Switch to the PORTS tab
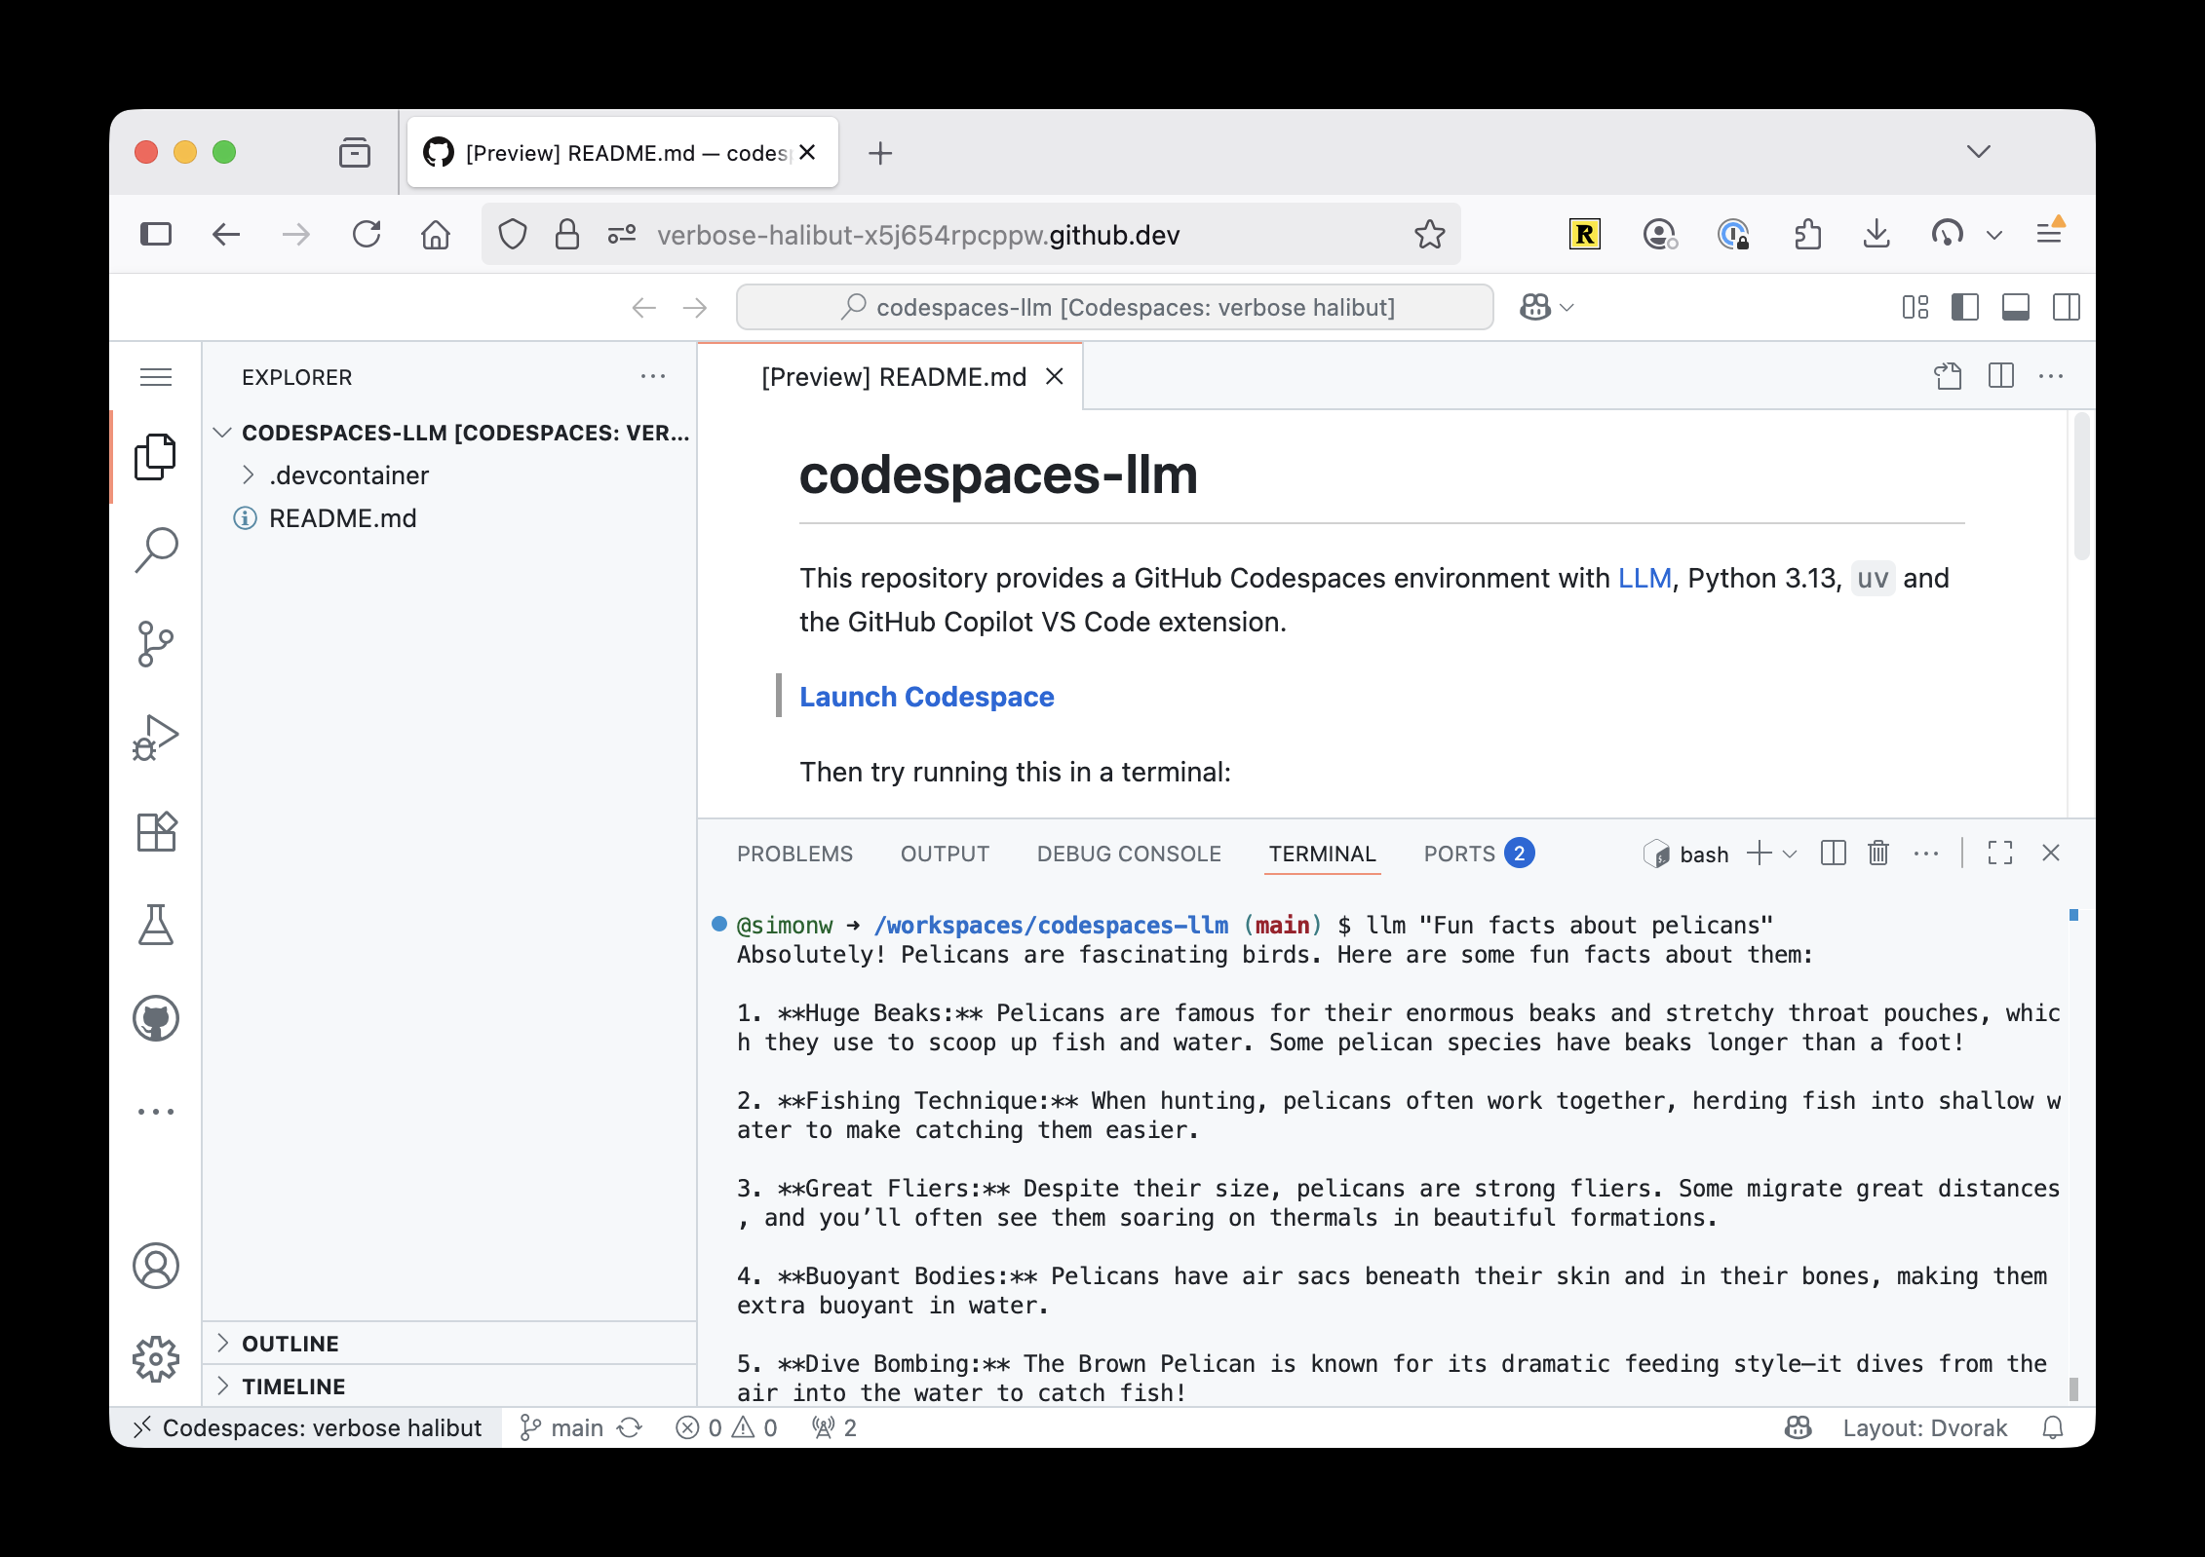The image size is (2205, 1557). point(1458,854)
